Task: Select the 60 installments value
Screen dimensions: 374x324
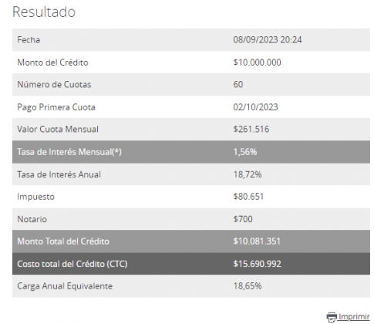Action: coord(238,85)
